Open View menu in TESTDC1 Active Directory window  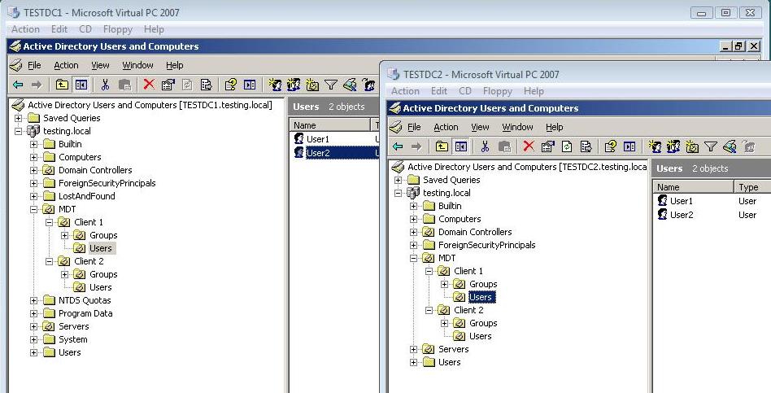[x=100, y=65]
